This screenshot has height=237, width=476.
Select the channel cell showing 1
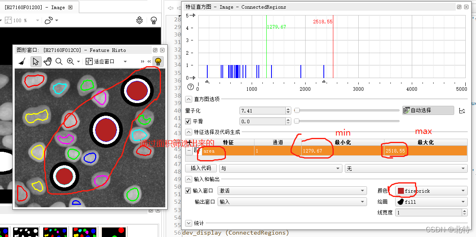click(277, 151)
